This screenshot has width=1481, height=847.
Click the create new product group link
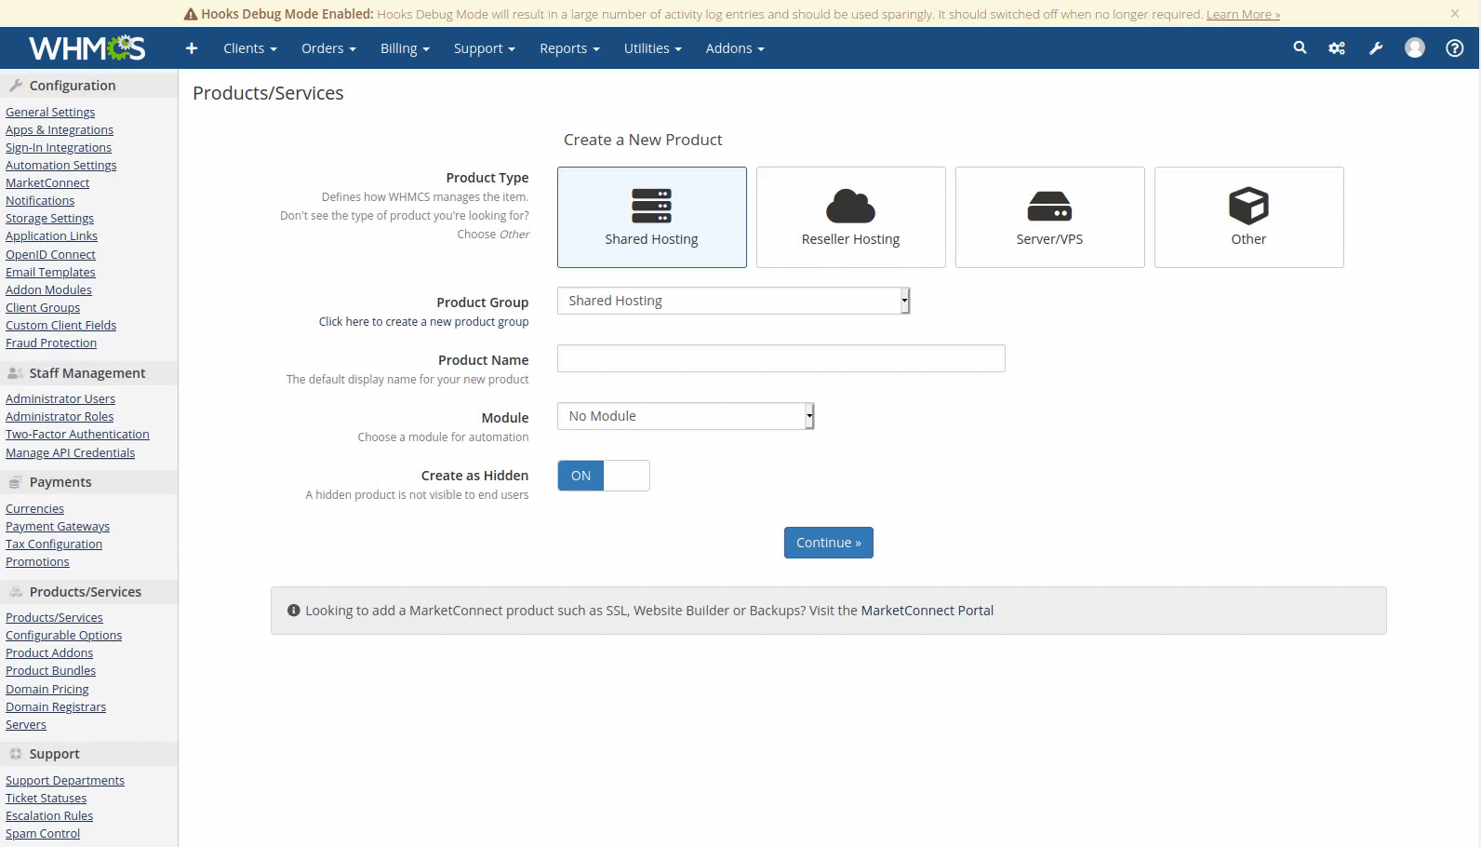point(423,322)
